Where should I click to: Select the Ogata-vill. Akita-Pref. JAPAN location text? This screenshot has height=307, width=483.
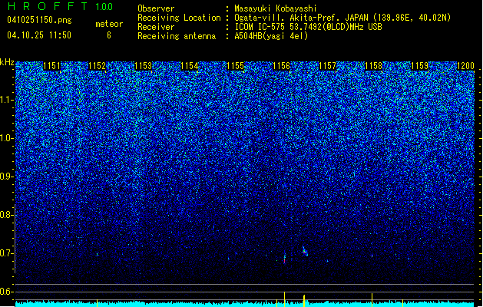342,18
